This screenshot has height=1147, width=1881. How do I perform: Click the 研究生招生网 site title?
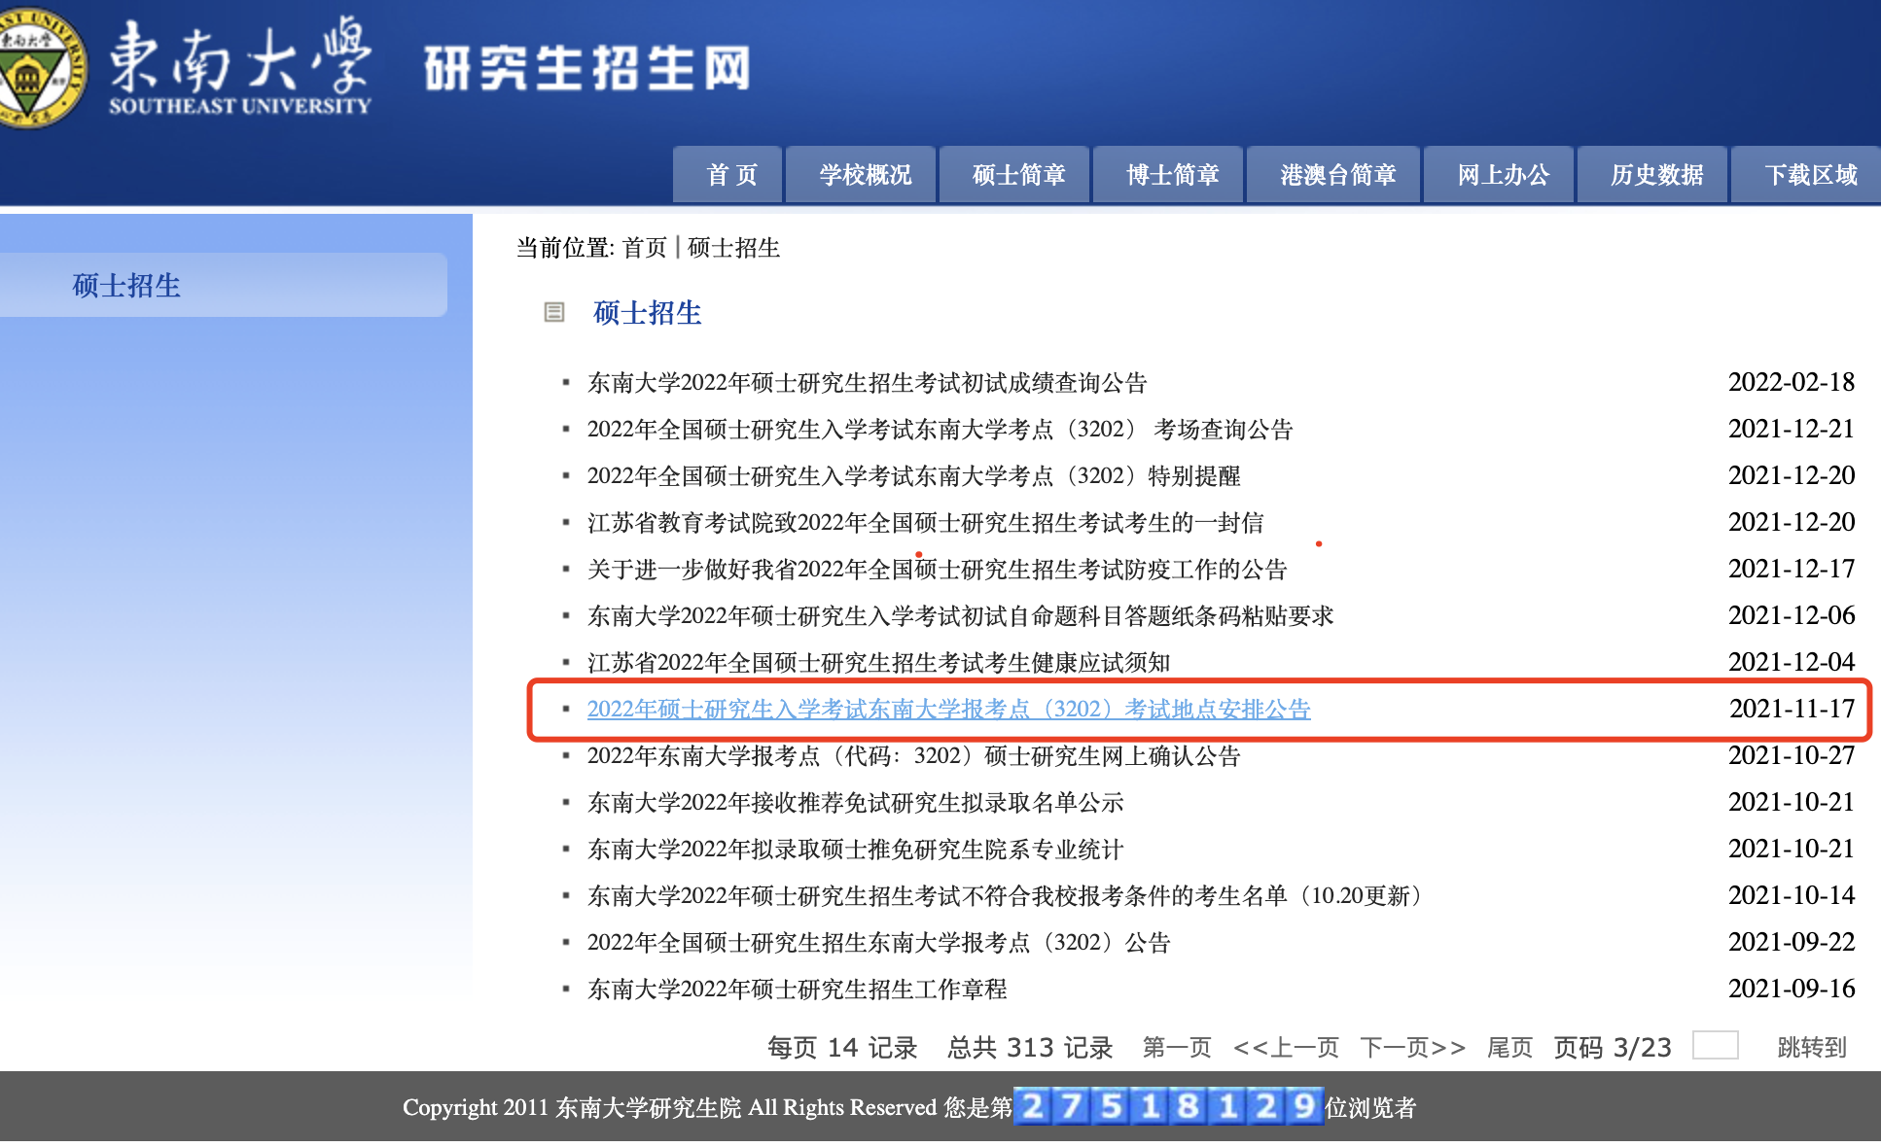pos(587,69)
